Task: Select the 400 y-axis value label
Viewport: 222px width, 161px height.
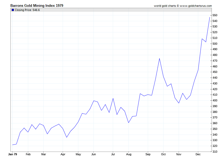Action: 215,100
